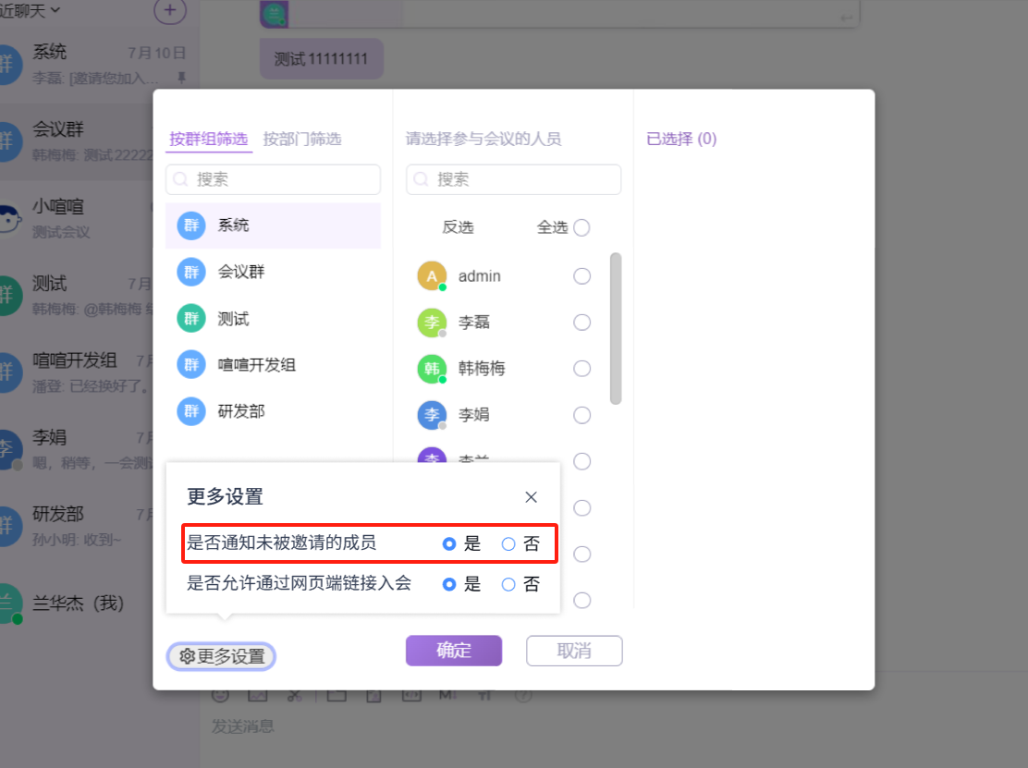The height and width of the screenshot is (768, 1028).
Task: Open the 更多设置 gear button
Action: (x=222, y=656)
